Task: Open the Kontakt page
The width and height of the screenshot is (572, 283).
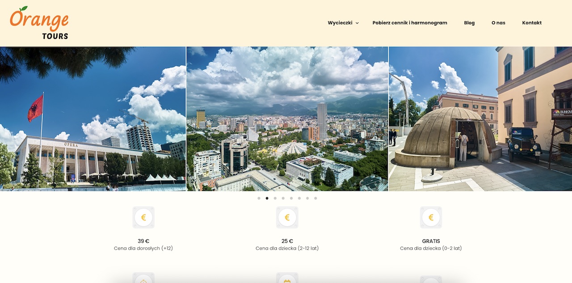Action: (x=532, y=23)
